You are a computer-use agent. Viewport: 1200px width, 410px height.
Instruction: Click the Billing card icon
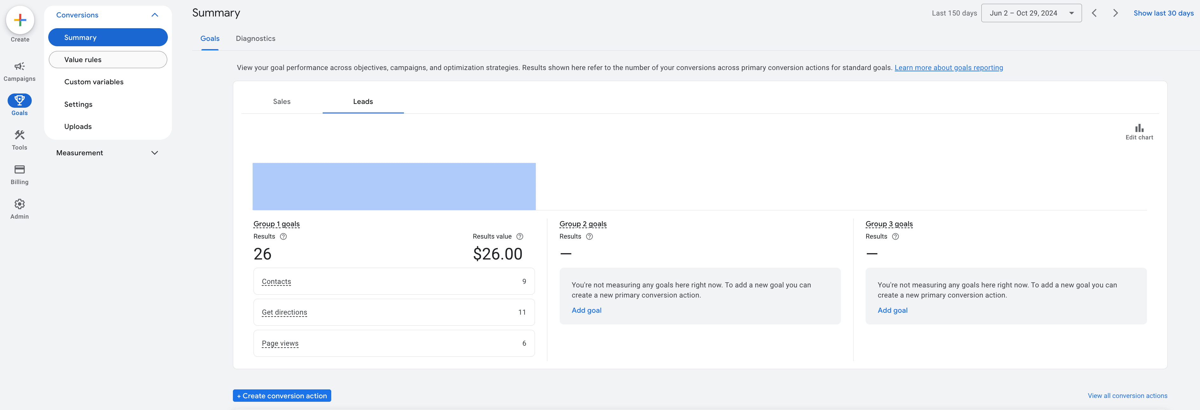click(19, 169)
